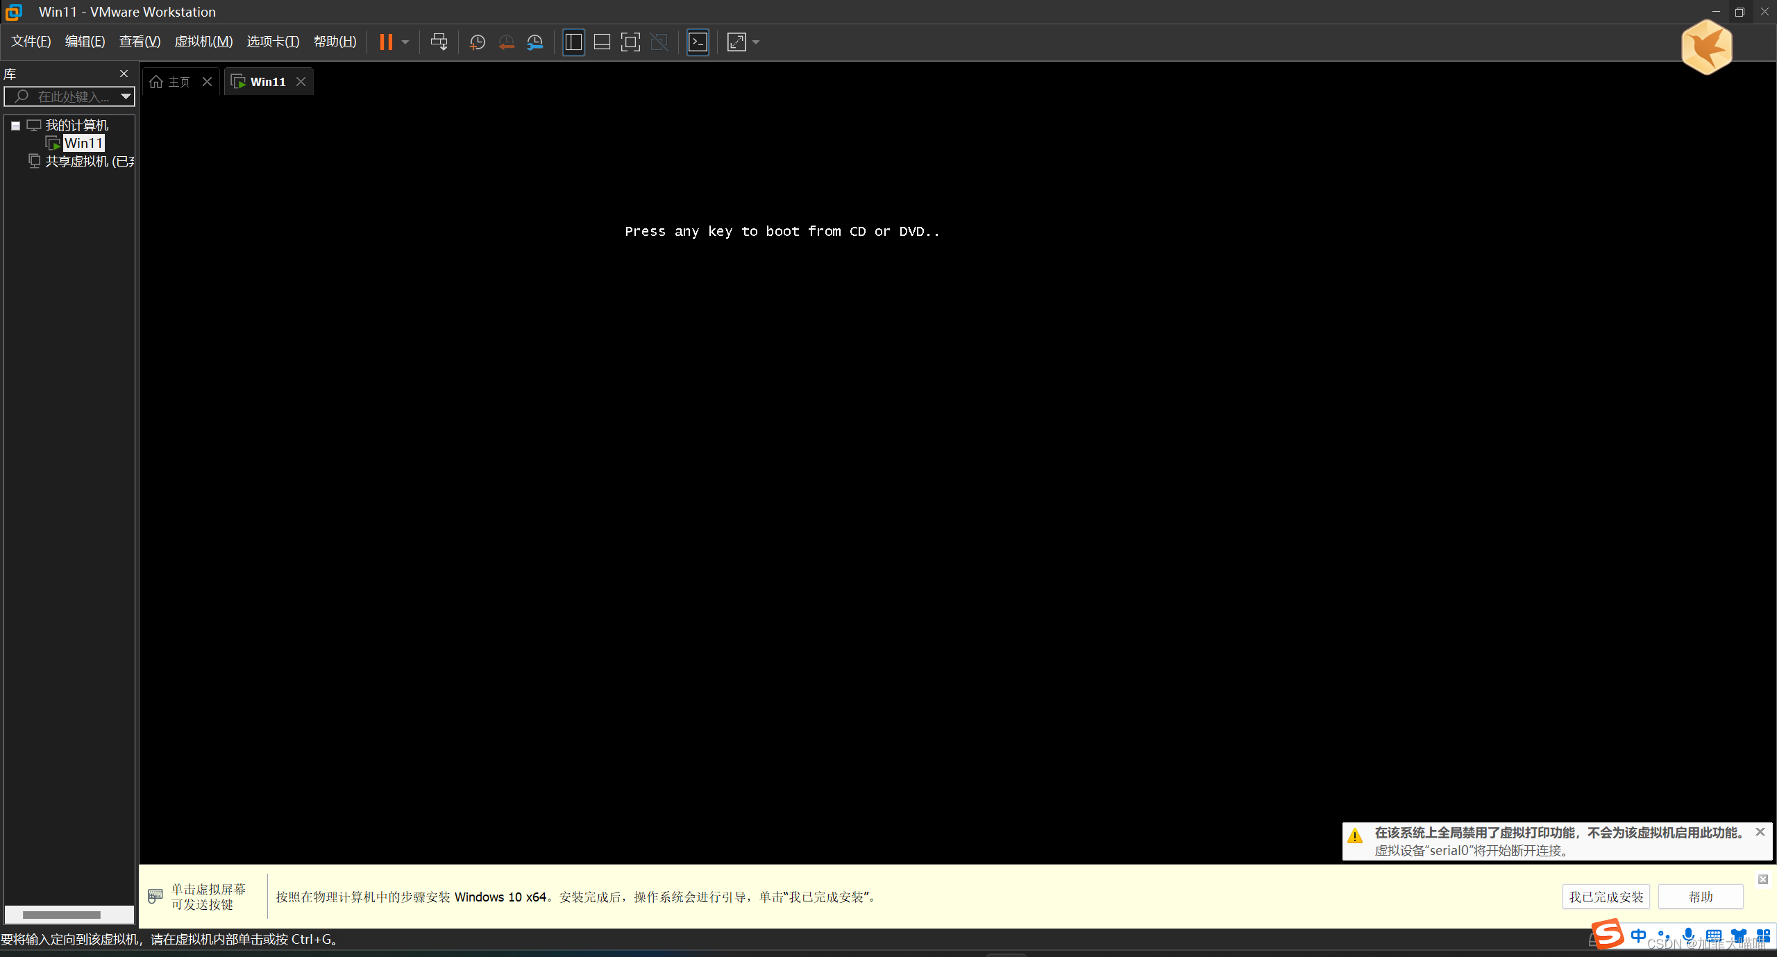Close the 主页 tab

point(207,82)
